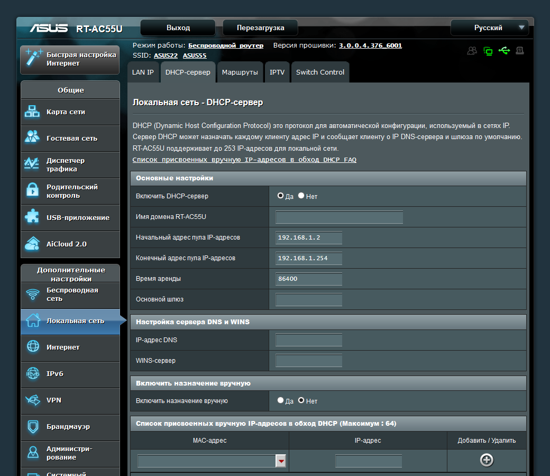The width and height of the screenshot is (550, 476).
Task: Select 'Нет' to disable DHCP server
Action: (301, 196)
